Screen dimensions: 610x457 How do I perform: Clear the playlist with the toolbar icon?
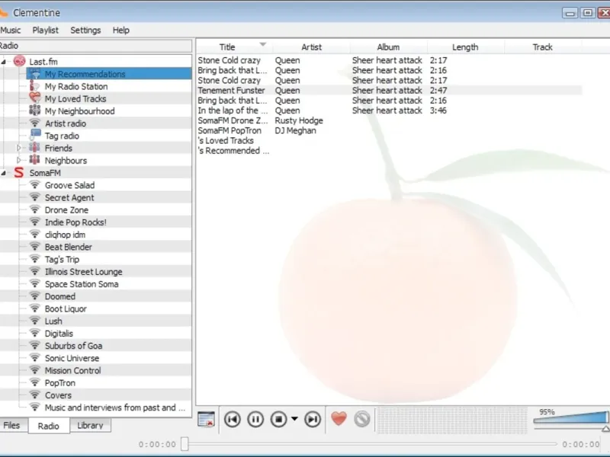pyautogui.click(x=206, y=420)
